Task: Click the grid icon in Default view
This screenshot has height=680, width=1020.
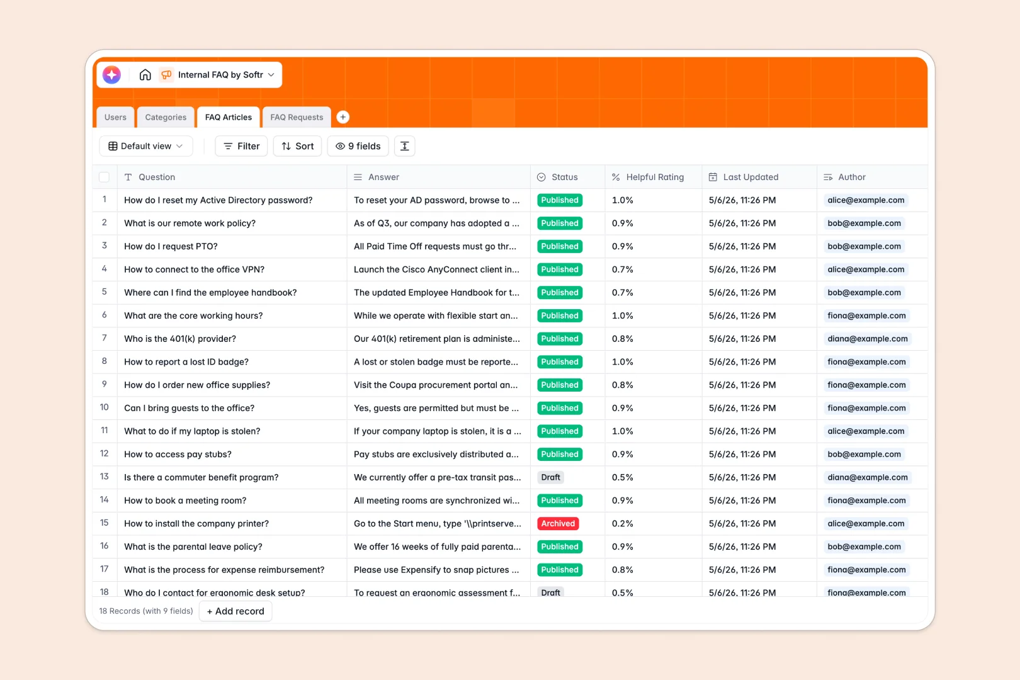Action: tap(113, 146)
